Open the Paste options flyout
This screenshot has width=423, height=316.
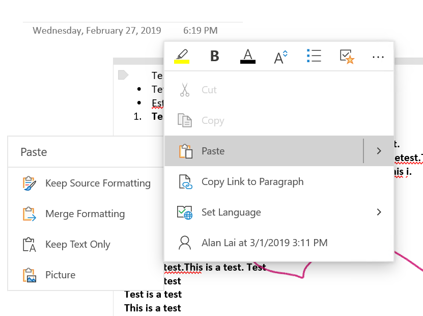click(x=213, y=151)
